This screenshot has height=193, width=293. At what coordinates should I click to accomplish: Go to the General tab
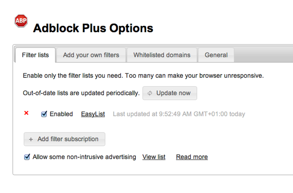(x=216, y=55)
